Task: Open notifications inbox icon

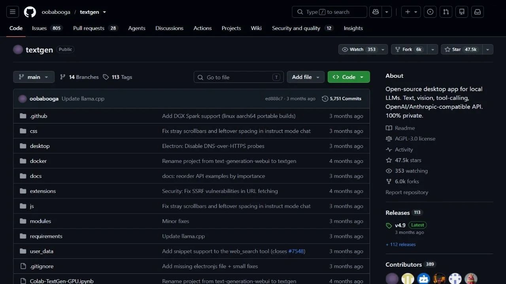Action: (478, 12)
